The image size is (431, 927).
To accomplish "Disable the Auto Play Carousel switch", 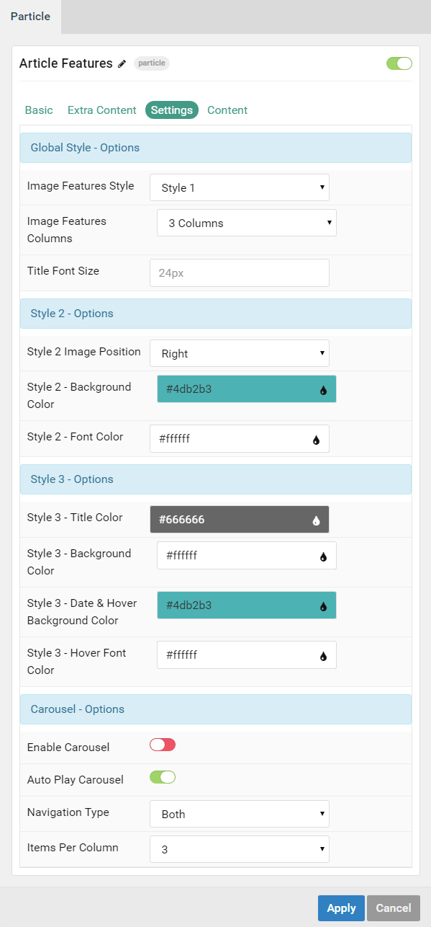I will point(163,778).
